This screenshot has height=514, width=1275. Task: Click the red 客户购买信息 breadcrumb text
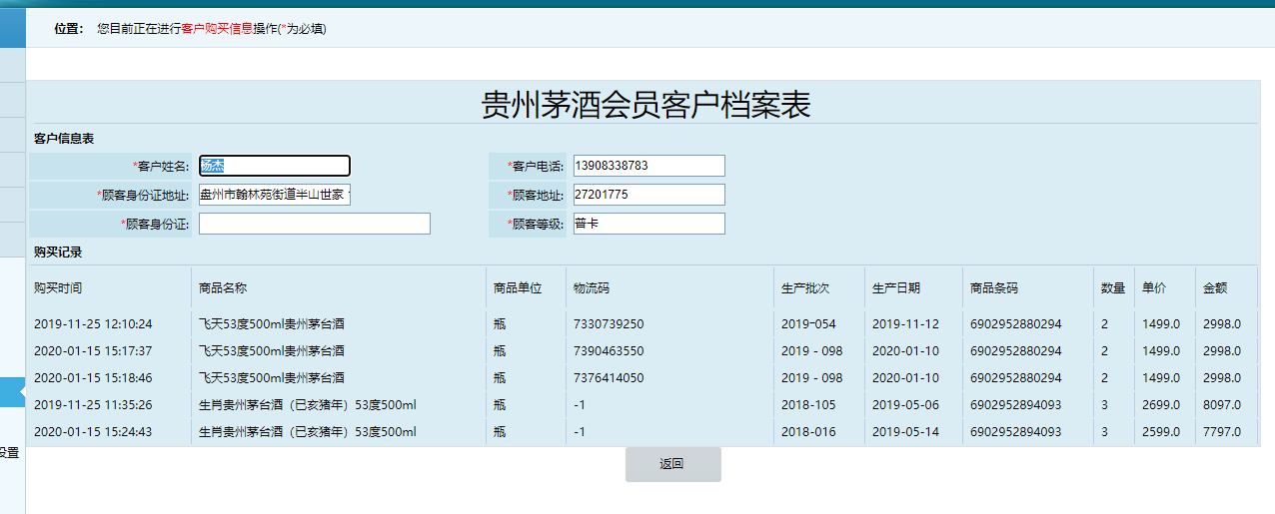coord(217,29)
